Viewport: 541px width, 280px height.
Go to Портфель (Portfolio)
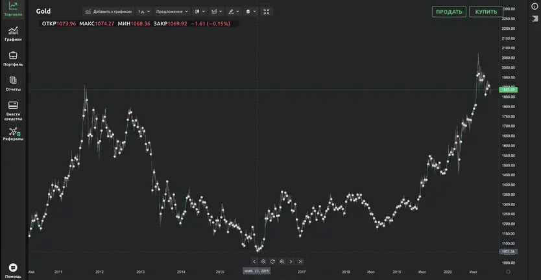[13, 59]
